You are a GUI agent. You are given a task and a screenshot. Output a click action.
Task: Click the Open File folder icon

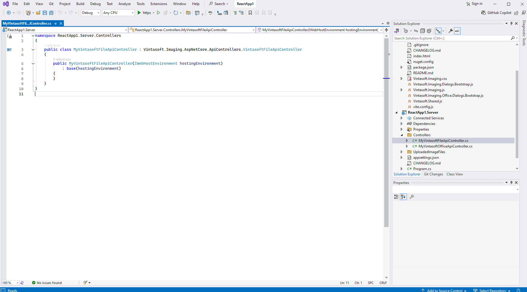pyautogui.click(x=38, y=13)
